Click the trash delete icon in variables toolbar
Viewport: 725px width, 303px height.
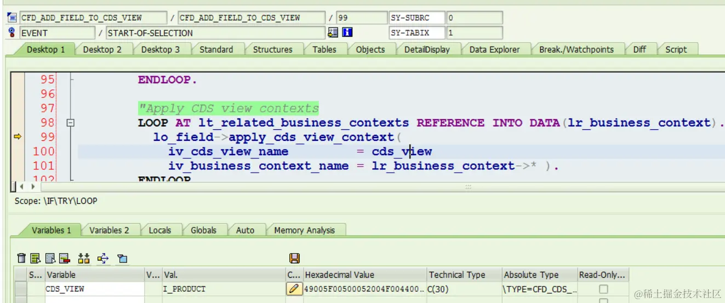(22, 258)
